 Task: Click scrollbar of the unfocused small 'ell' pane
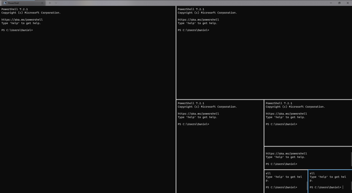[307, 185]
